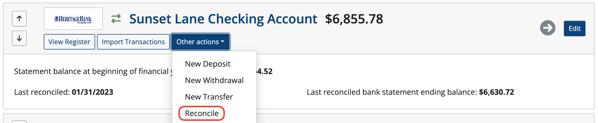
Task: Click the $6,630.72 ending balance value
Action: pyautogui.click(x=496, y=92)
